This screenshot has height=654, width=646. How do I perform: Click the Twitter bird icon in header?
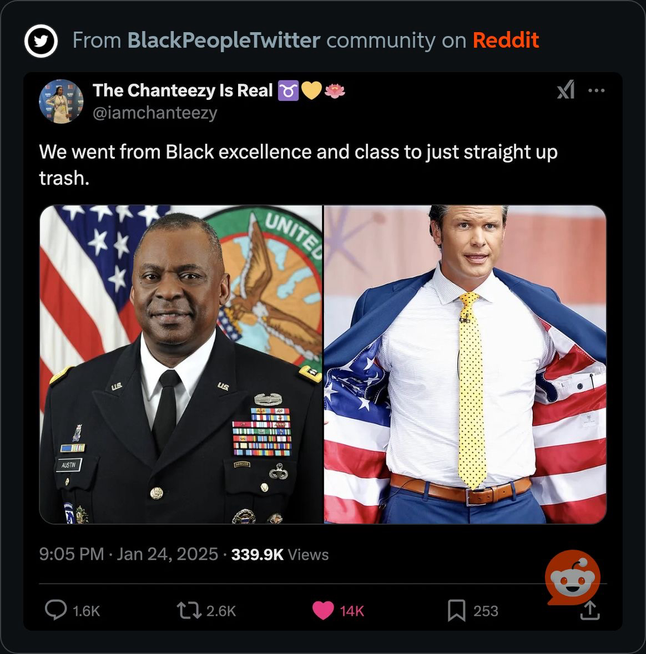point(41,41)
